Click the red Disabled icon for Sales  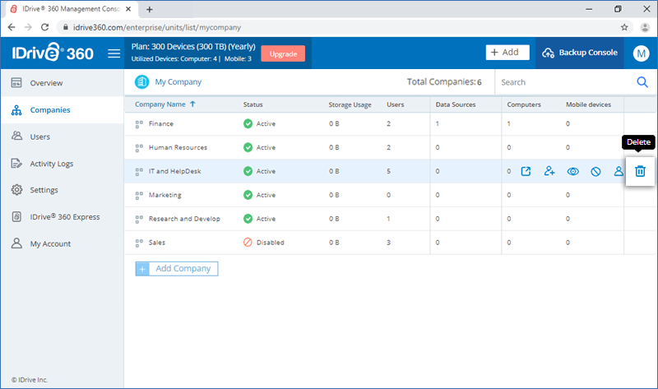tap(248, 242)
